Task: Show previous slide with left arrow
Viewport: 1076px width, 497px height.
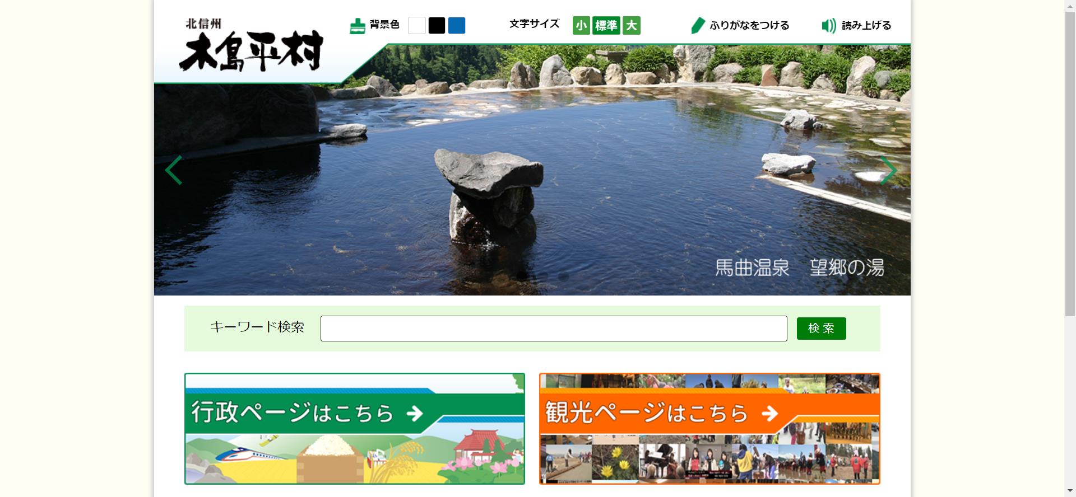Action: (174, 170)
